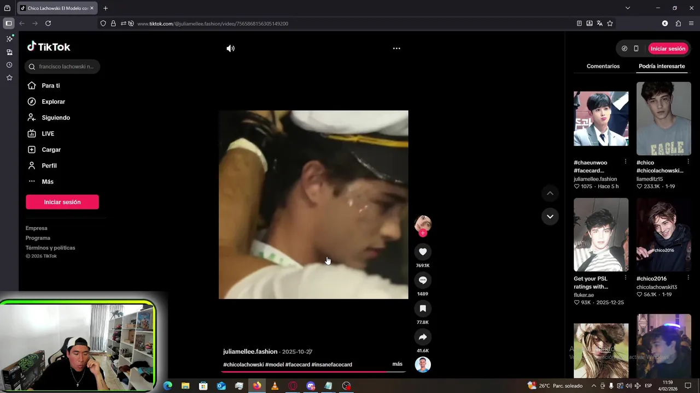Open the page translate icon in address bar
700x393 pixels.
(x=599, y=23)
